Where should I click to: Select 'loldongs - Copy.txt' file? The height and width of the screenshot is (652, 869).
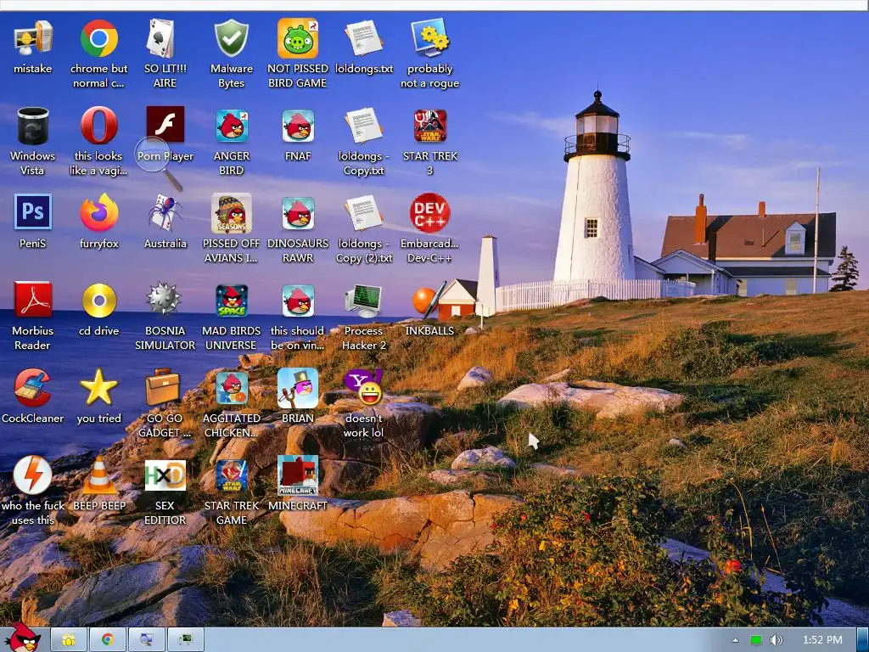[x=363, y=126]
